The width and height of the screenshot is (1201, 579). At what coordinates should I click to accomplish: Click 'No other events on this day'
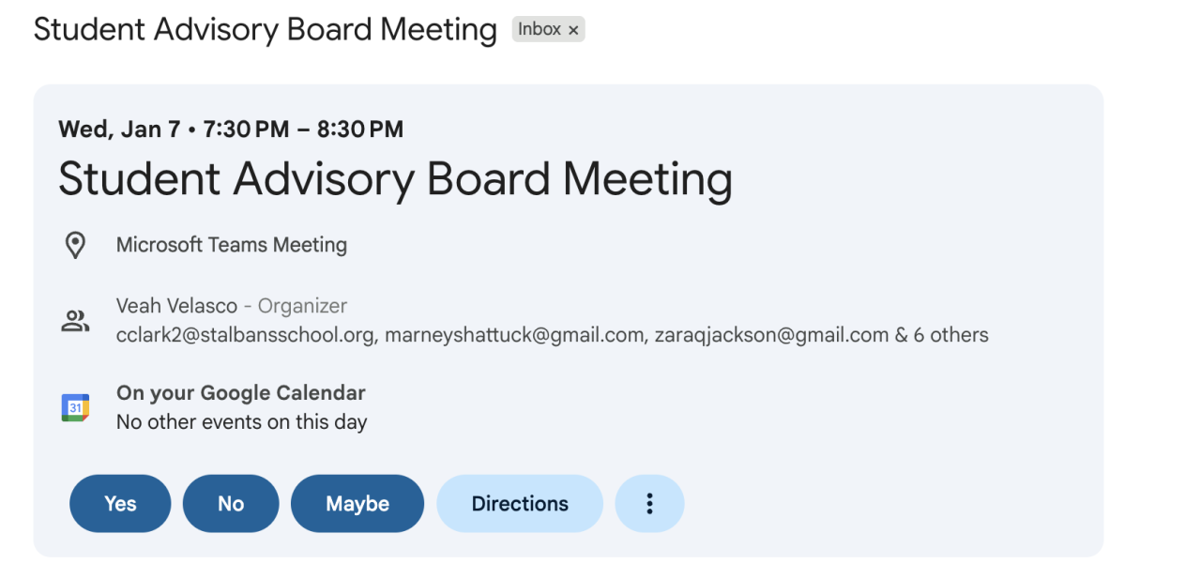click(x=241, y=422)
